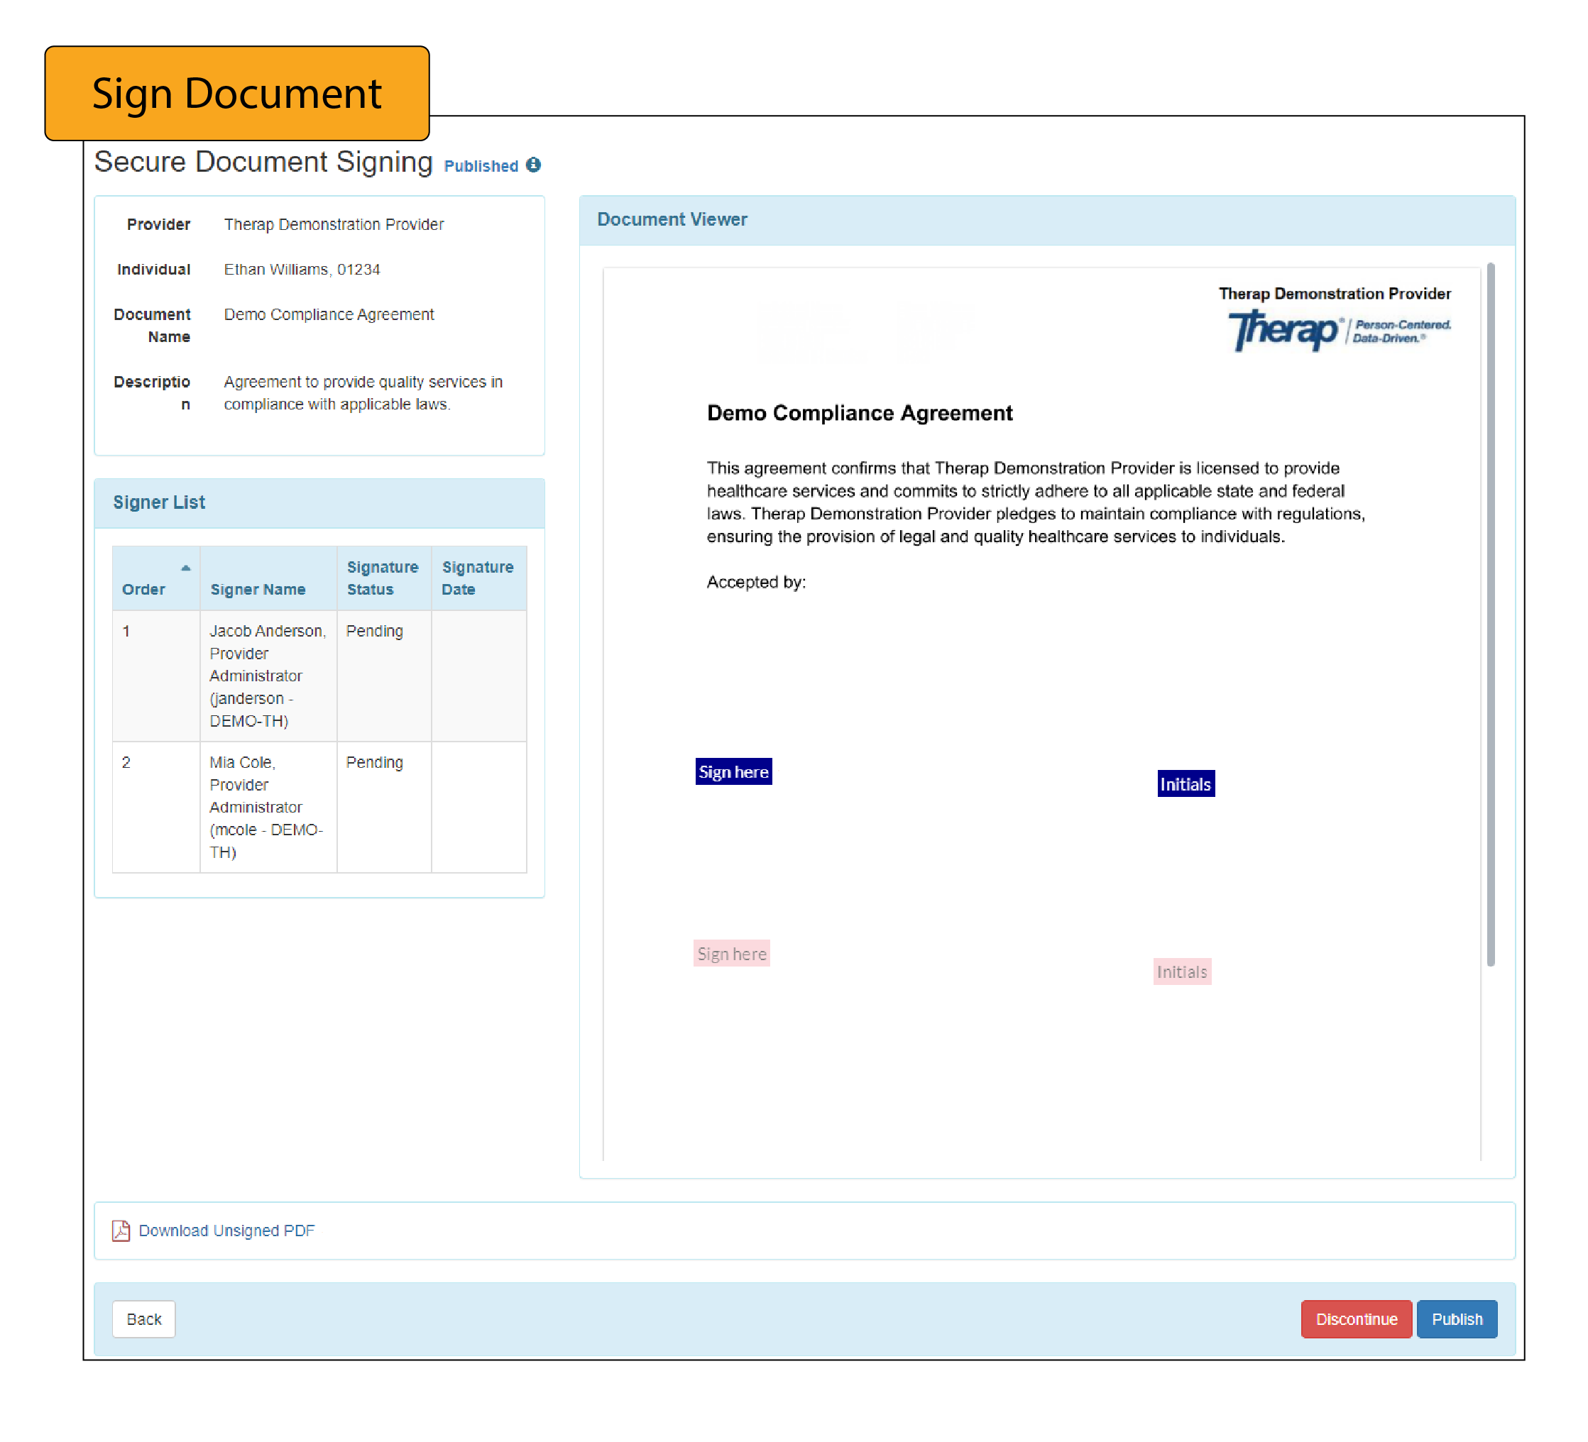Viewport: 1588px width, 1442px height.
Task: Click the PDF file icon
Action: 121,1230
